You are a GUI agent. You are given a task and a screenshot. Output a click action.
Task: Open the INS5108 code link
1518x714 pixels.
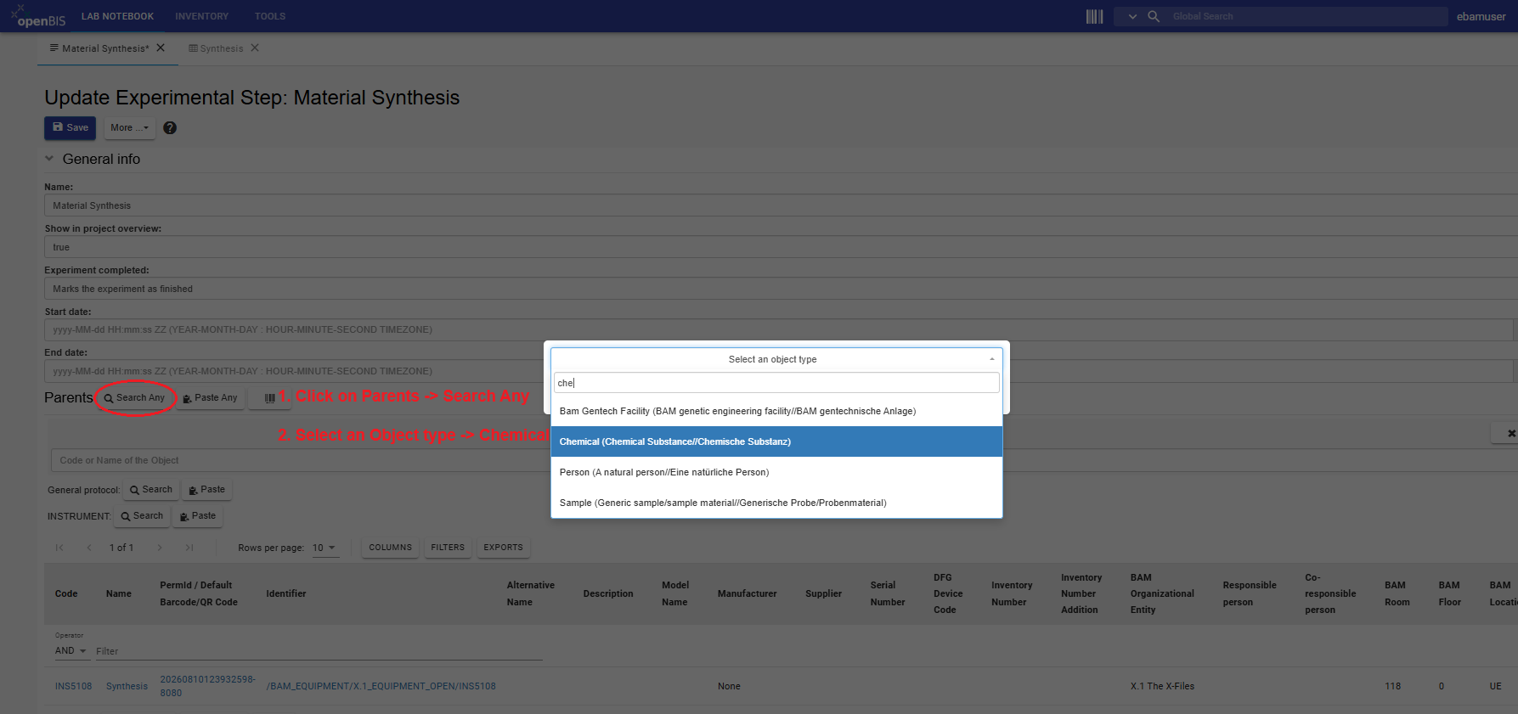(73, 686)
